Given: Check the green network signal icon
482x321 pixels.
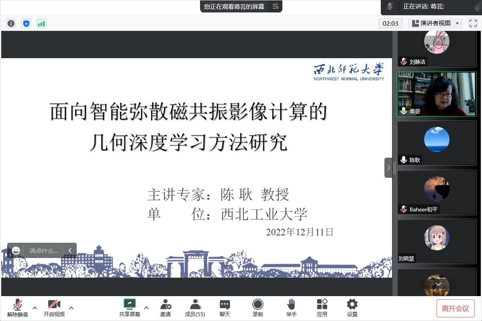Looking at the screenshot, I should click(41, 23).
